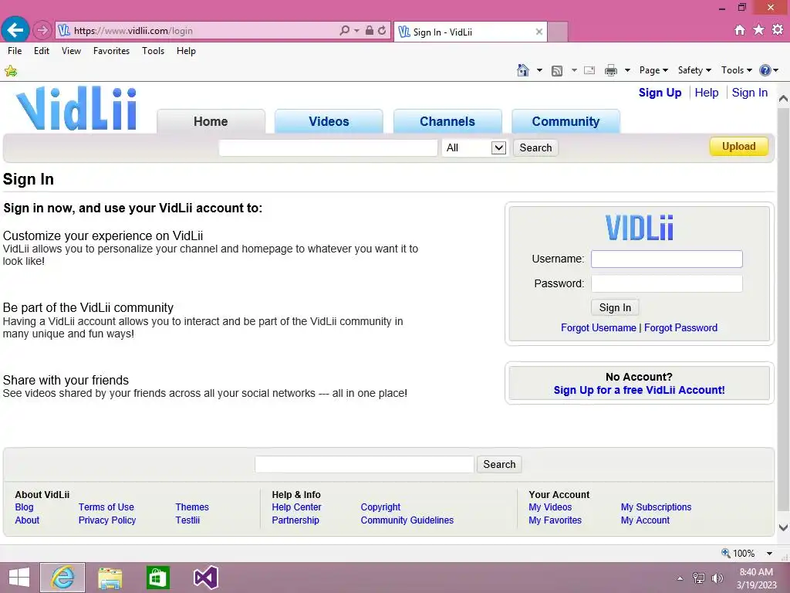Image resolution: width=790 pixels, height=593 pixels.
Task: Click Sign Up for a free VidLii Account
Action: (639, 390)
